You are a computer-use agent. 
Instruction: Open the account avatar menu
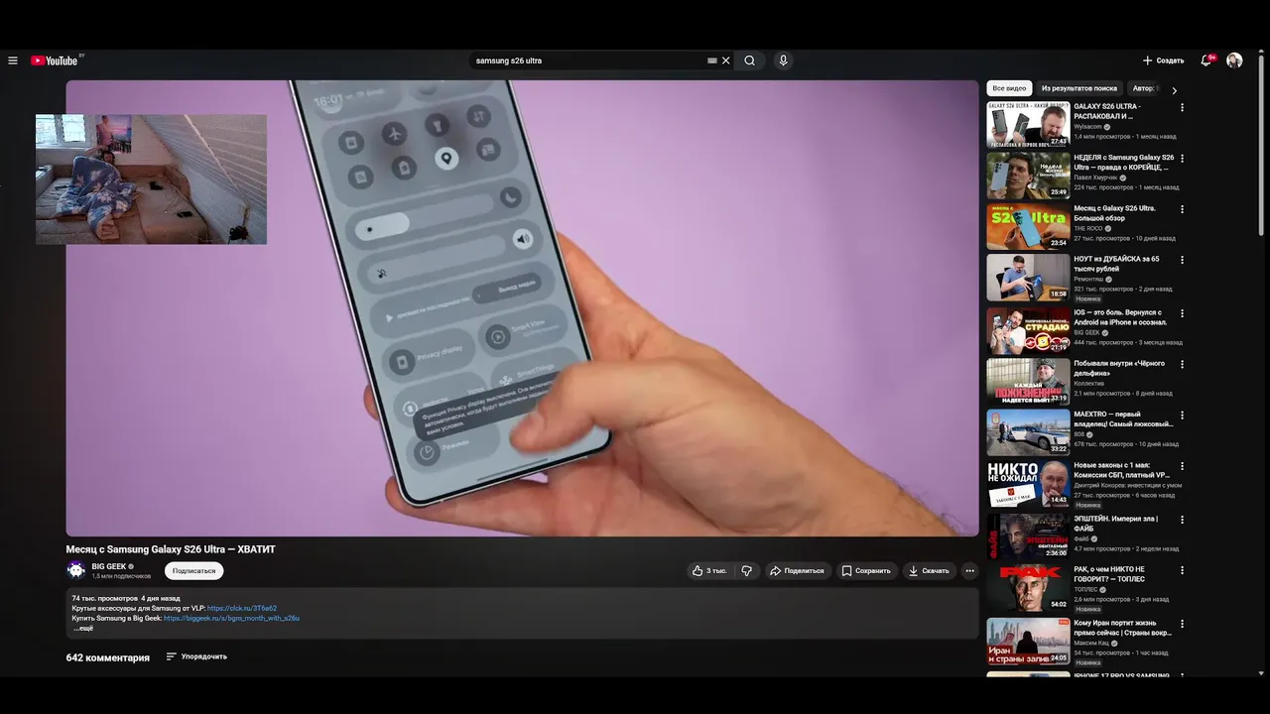(x=1234, y=60)
